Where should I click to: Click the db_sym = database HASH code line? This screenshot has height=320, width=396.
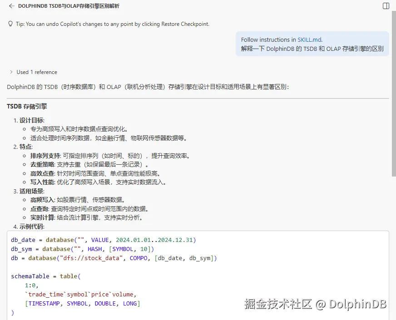pyautogui.click(x=82, y=249)
